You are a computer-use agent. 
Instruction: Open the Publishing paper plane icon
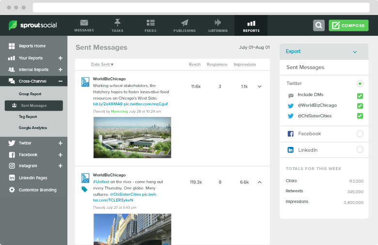[185, 23]
